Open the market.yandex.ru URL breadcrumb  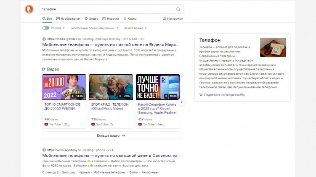click(x=96, y=39)
